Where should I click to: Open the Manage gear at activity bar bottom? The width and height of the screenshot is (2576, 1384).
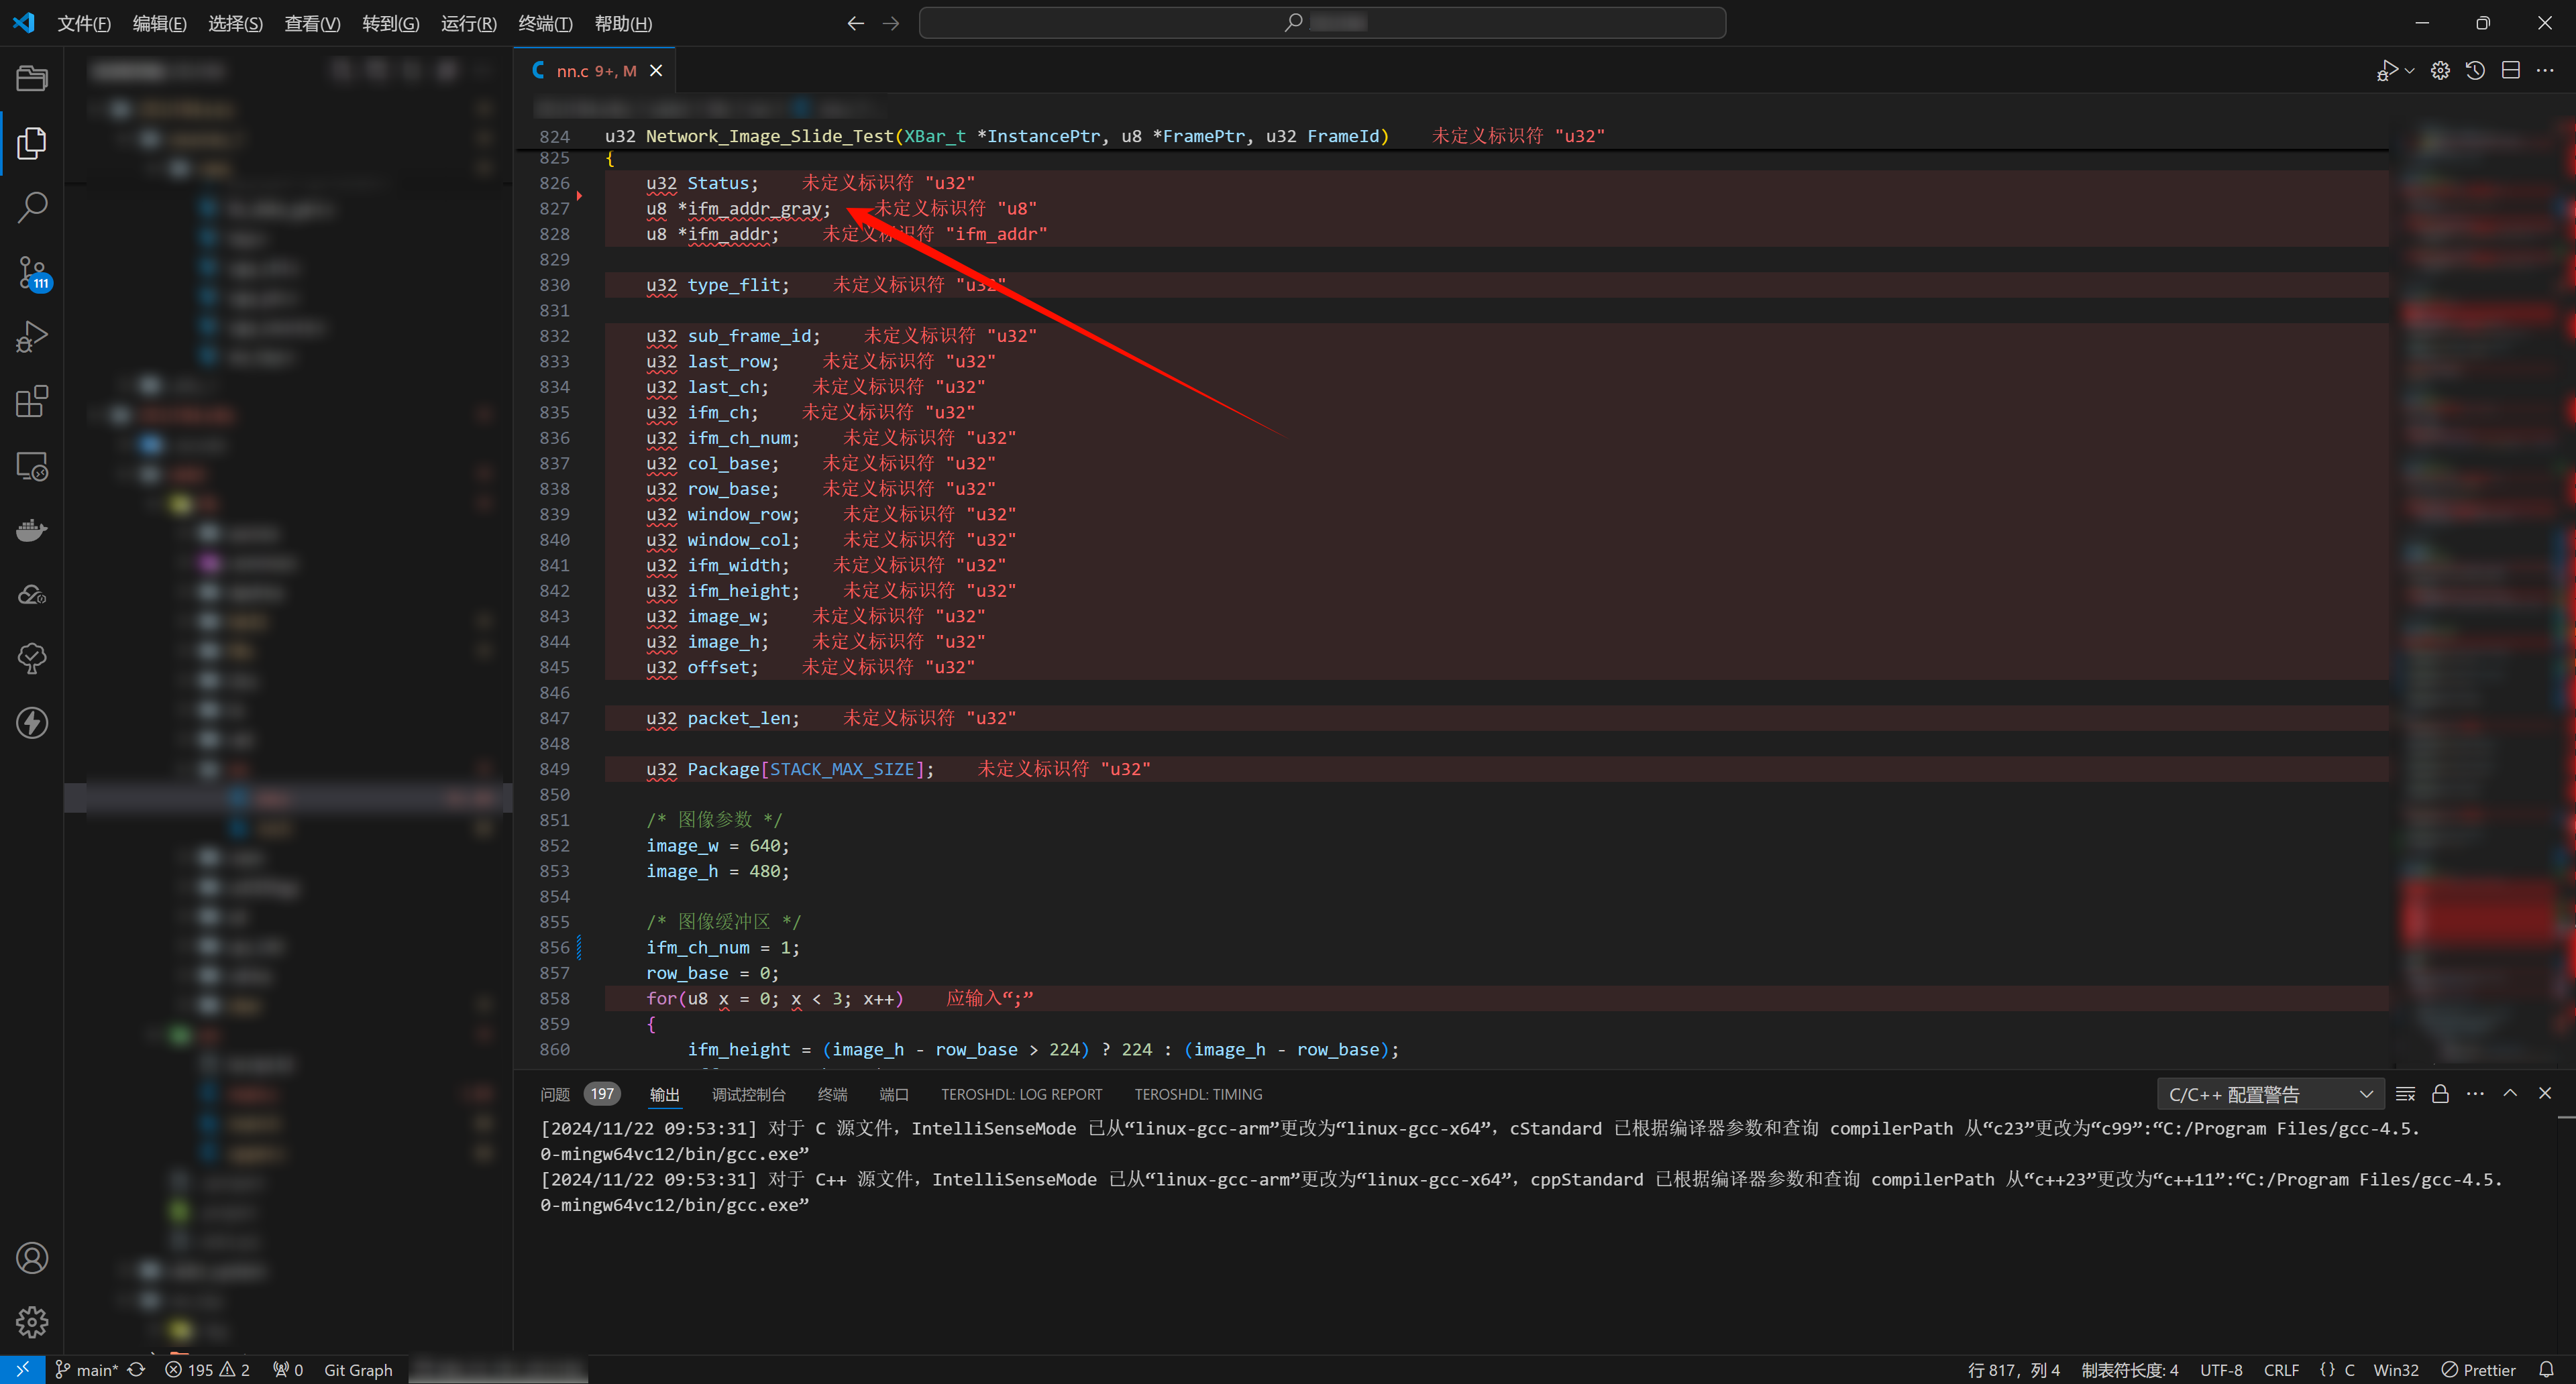pos(32,1322)
